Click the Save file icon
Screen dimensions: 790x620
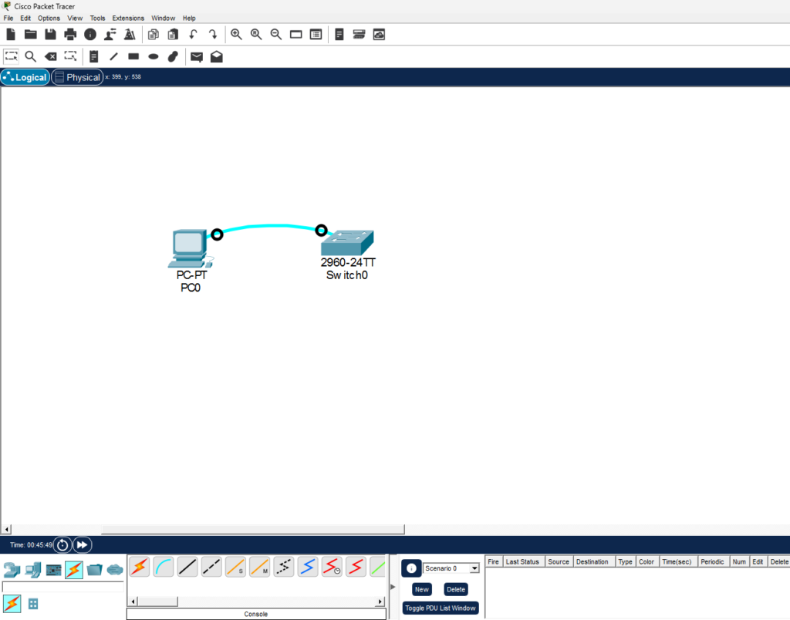point(50,35)
